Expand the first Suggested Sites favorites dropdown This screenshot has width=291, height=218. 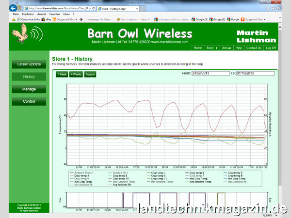point(65,19)
